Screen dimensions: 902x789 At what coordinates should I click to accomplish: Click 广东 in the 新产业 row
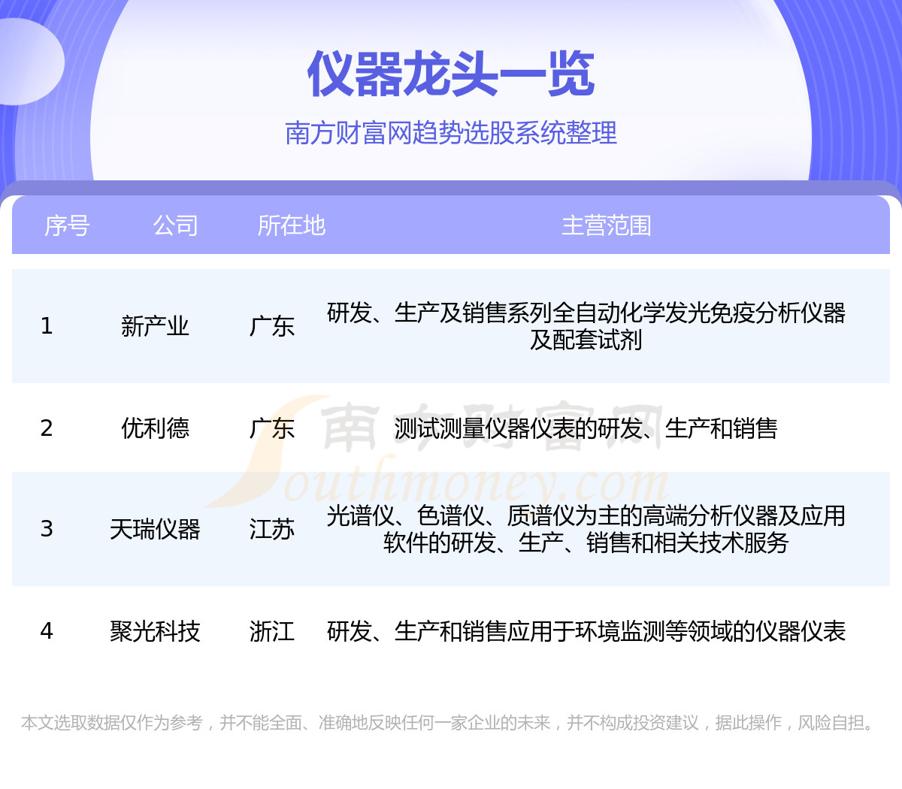[272, 326]
